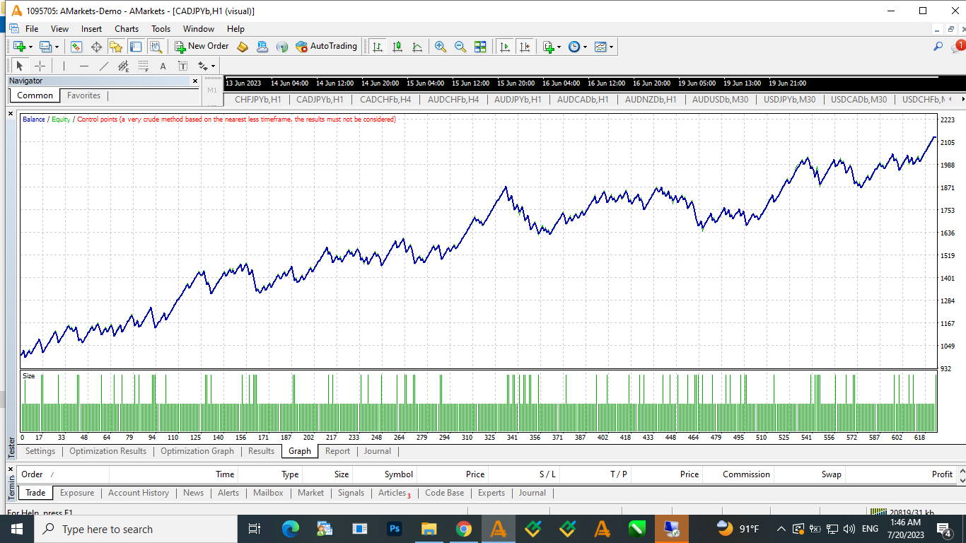This screenshot has width=966, height=543.
Task: Click the Periods clock icon
Action: pos(574,47)
